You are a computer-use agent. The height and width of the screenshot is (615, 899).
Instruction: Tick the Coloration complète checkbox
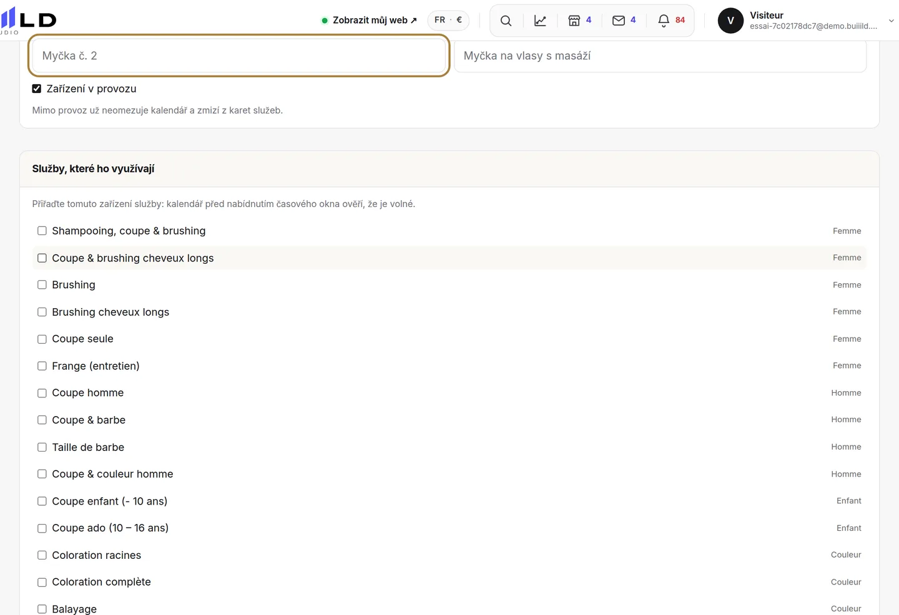pos(42,582)
